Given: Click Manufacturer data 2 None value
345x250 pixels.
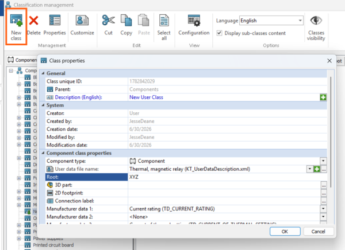Looking at the screenshot, I should pyautogui.click(x=139, y=217).
